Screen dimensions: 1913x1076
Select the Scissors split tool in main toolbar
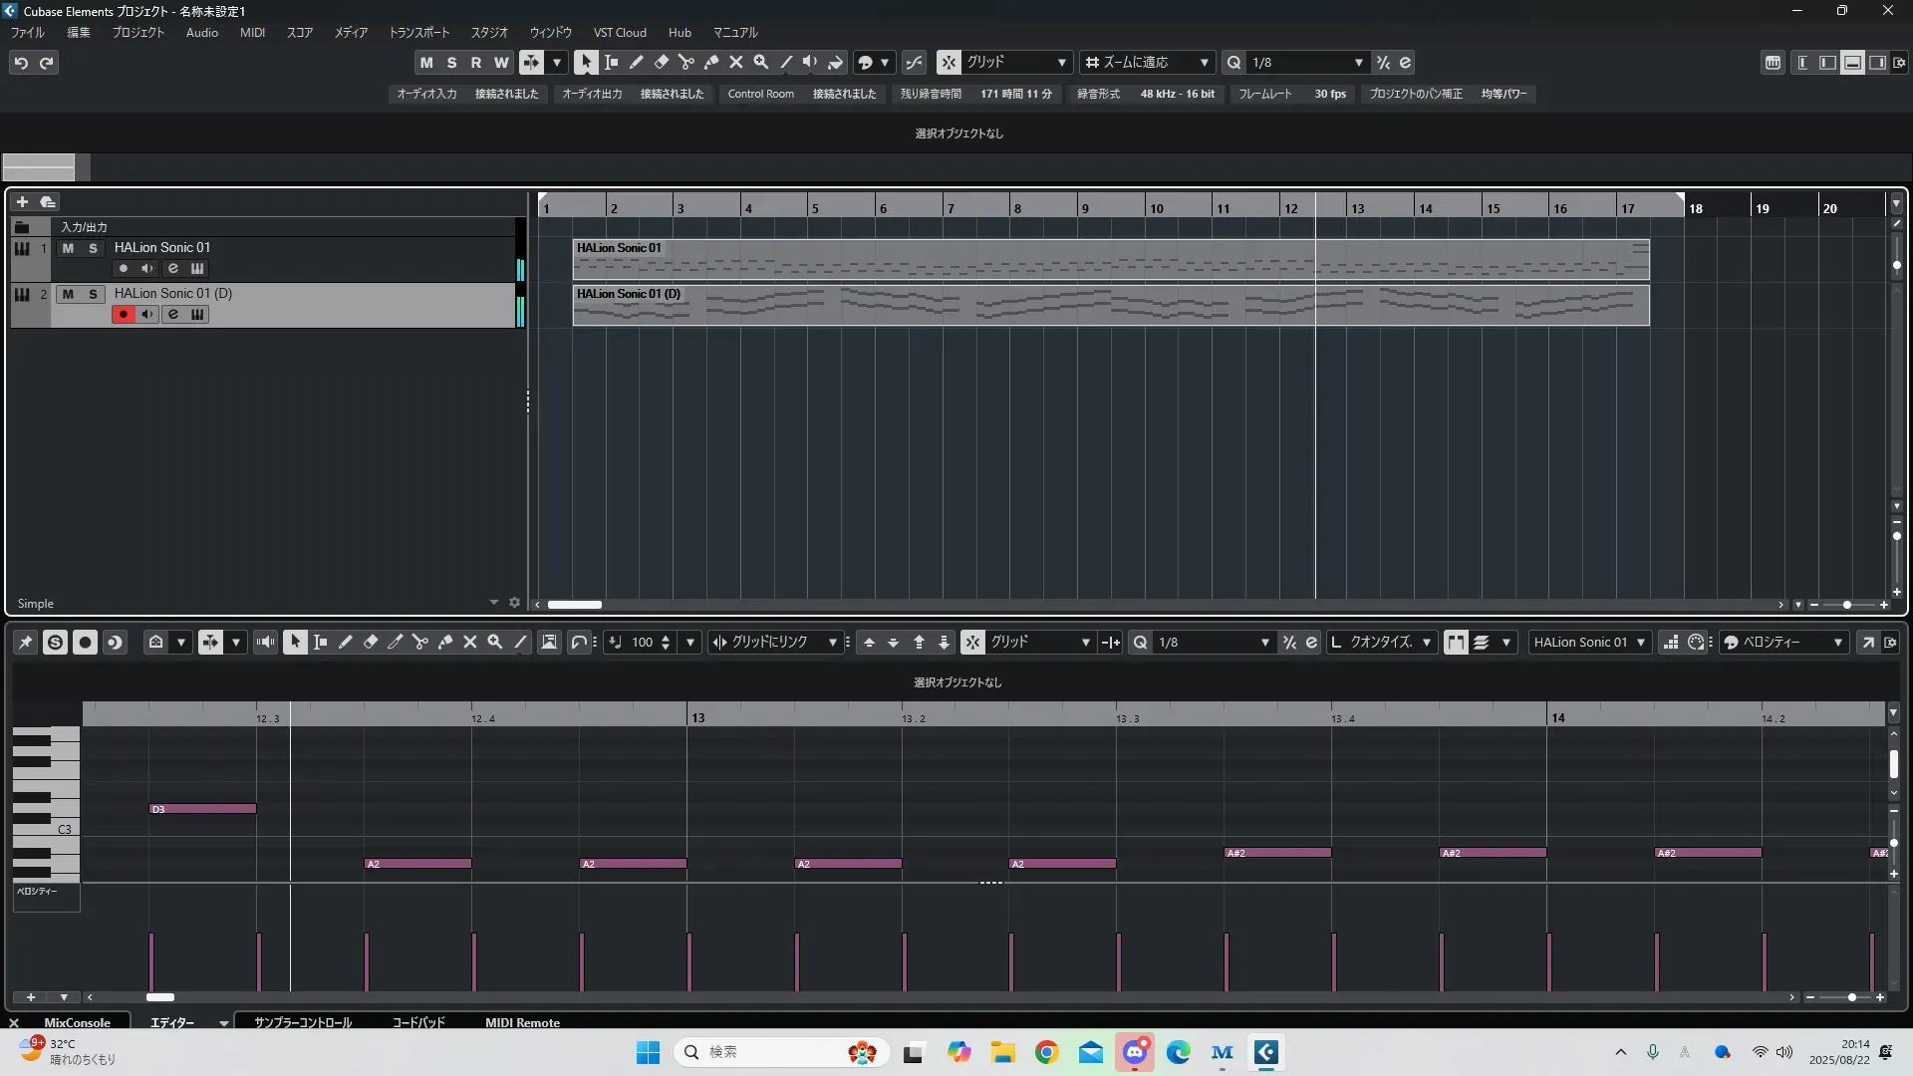[686, 62]
